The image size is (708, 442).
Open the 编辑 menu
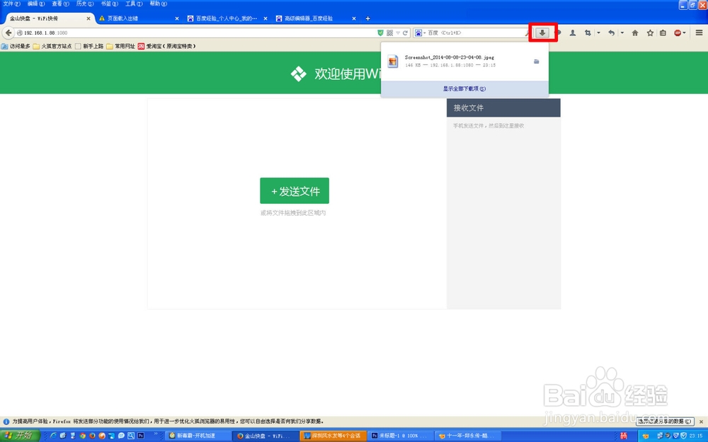click(x=35, y=4)
